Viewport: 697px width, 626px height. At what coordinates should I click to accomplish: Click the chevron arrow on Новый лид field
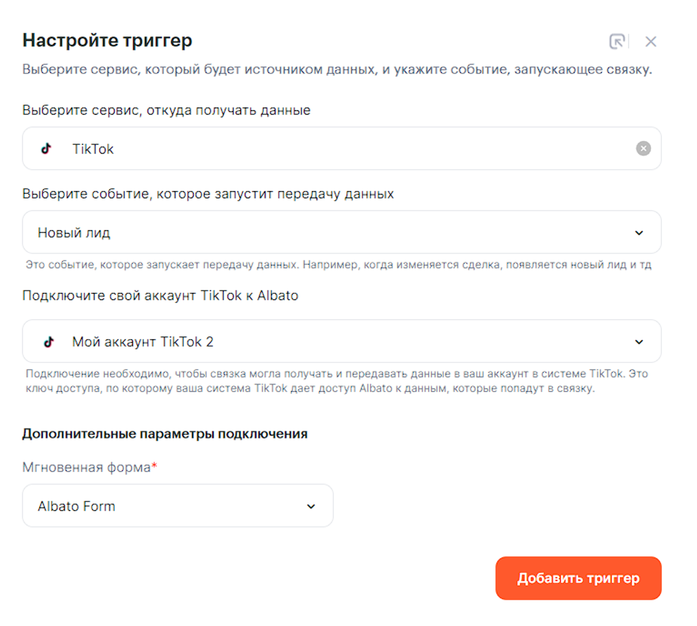click(x=639, y=233)
